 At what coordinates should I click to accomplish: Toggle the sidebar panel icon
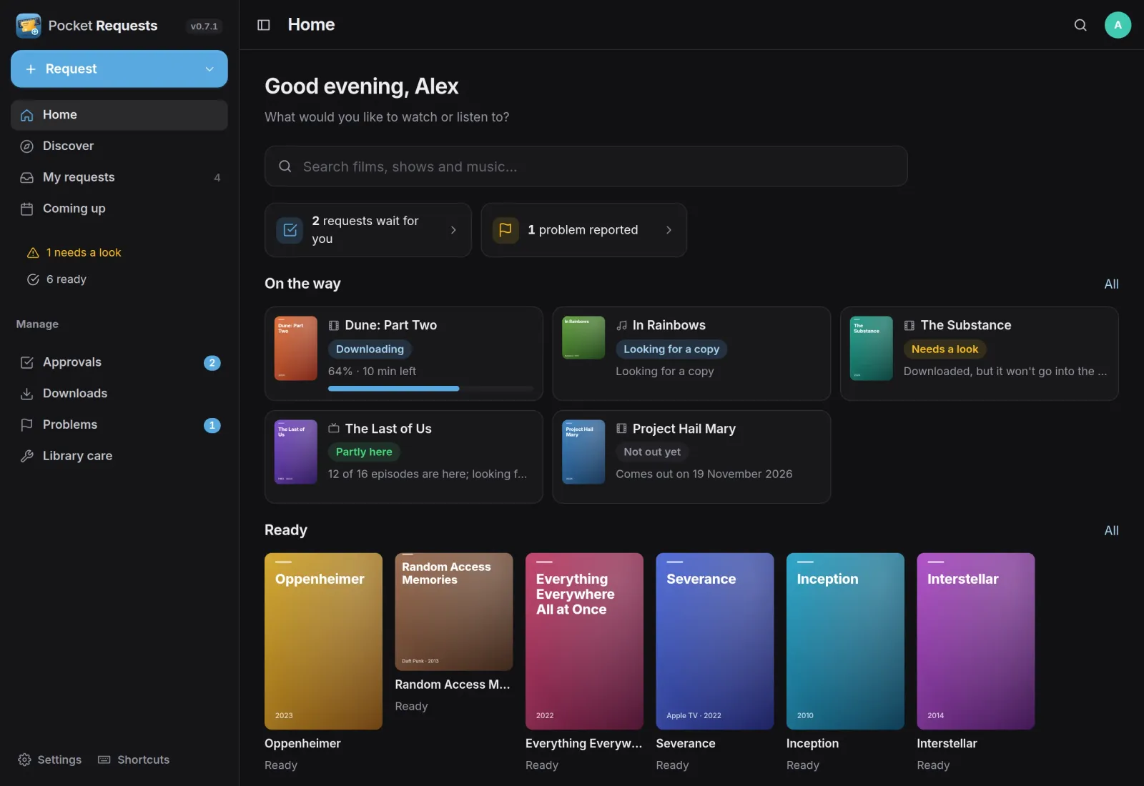[264, 25]
